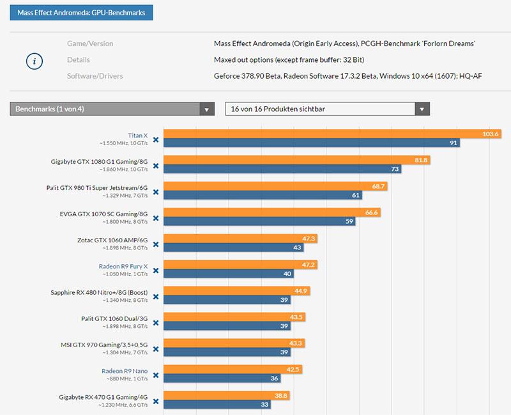Remove Zotac GTX 1060 AMP/6G from chart
Screen dimensions: 511x415
pos(155,245)
